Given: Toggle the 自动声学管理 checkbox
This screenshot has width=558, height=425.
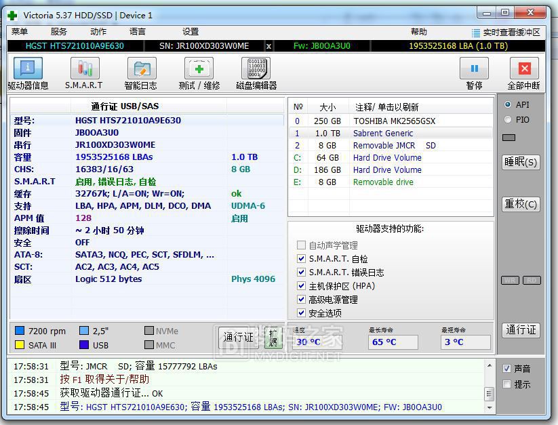Looking at the screenshot, I should (x=301, y=245).
